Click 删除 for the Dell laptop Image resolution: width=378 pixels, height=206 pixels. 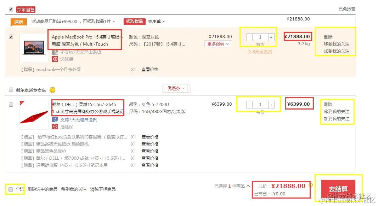click(x=328, y=105)
